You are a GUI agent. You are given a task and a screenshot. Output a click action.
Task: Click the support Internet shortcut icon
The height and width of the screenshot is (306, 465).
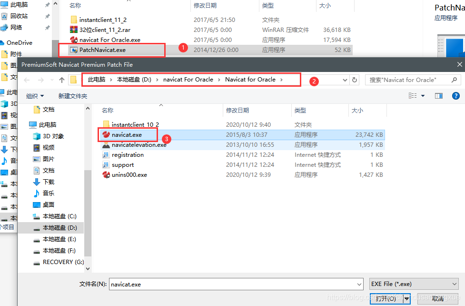click(x=106, y=165)
